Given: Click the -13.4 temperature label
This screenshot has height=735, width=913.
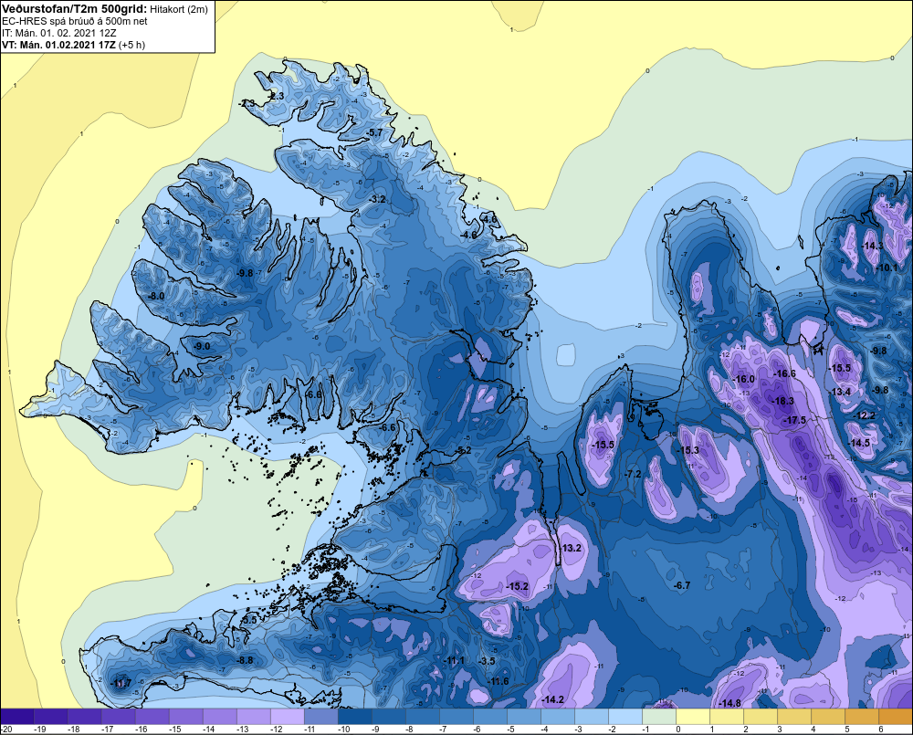Looking at the screenshot, I should click(x=840, y=392).
